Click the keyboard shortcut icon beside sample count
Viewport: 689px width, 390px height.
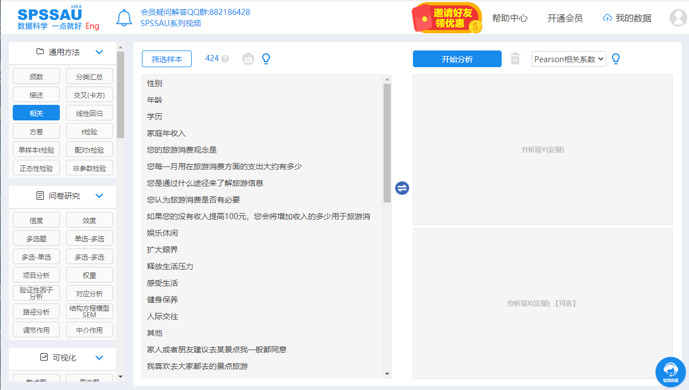pos(248,58)
